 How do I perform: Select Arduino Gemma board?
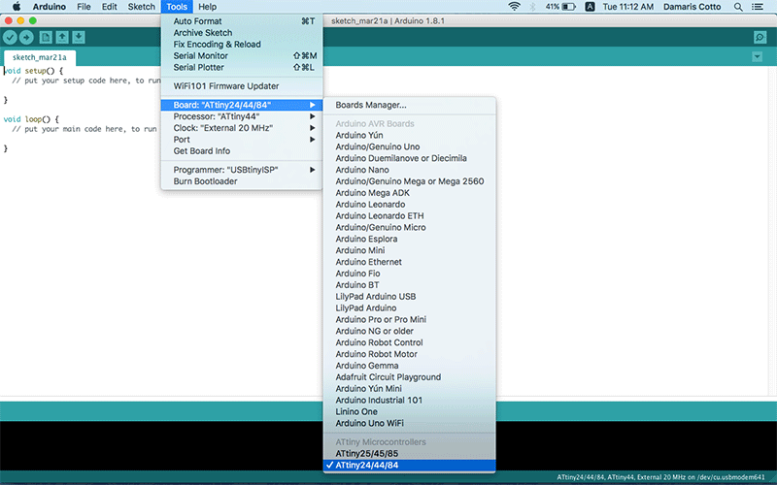point(409,366)
